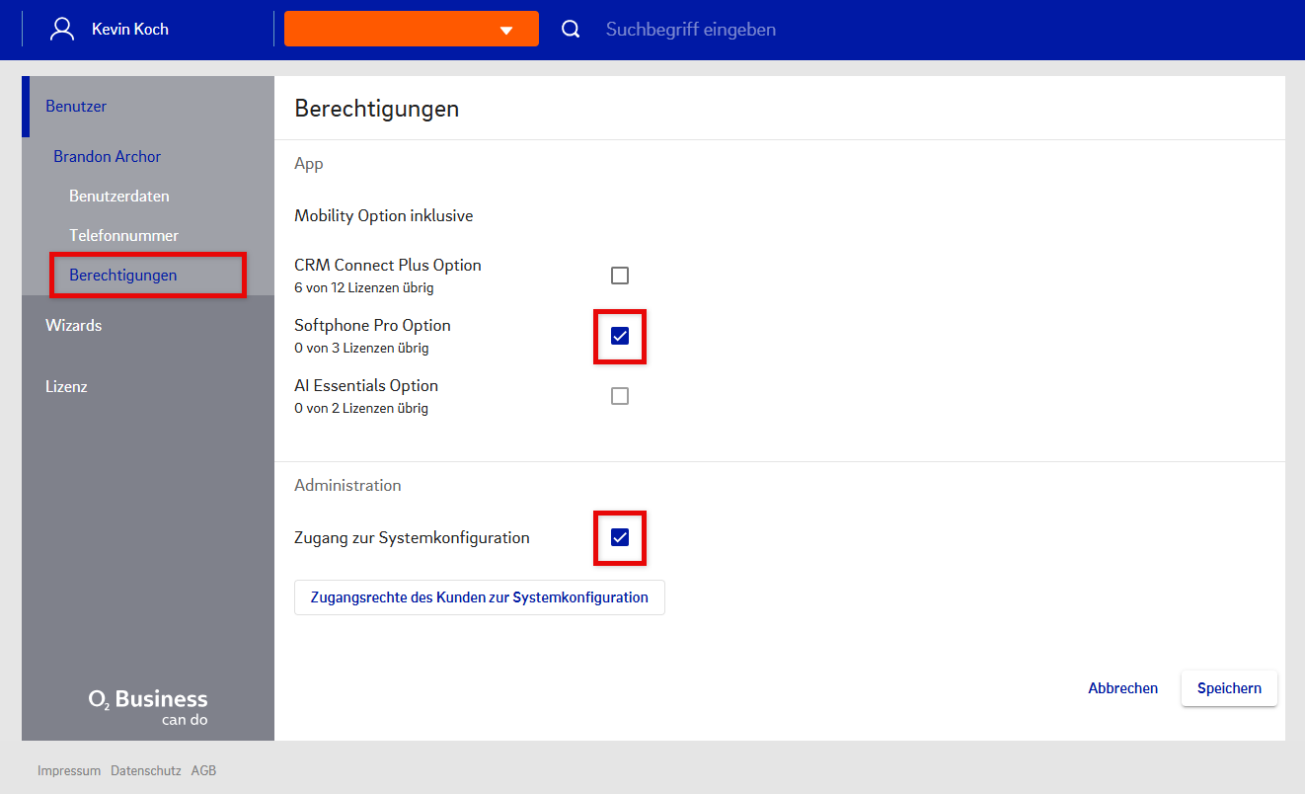Screen dimensions: 1305x794
Task: Open the Benutzer sidebar section
Action: [76, 106]
